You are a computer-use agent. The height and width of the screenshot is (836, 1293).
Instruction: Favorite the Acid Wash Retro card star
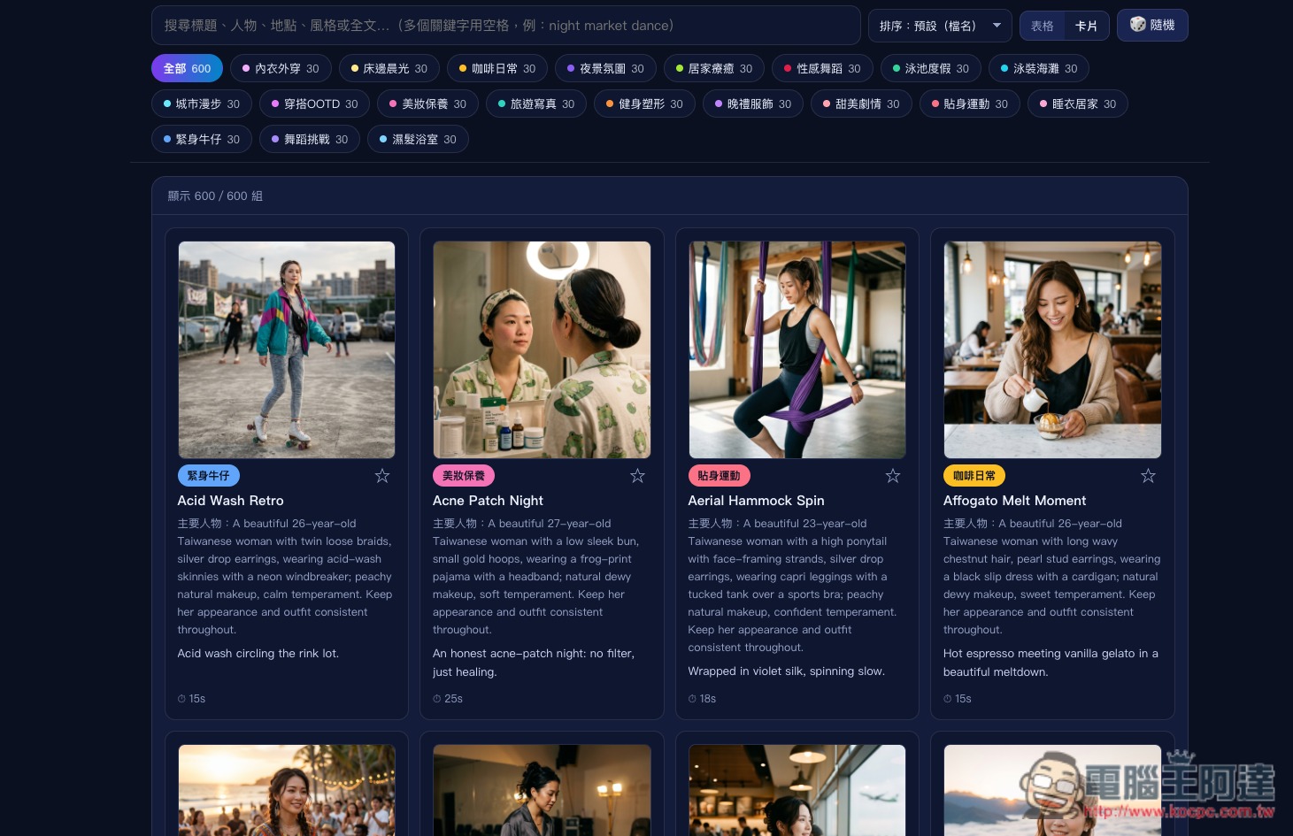382,476
